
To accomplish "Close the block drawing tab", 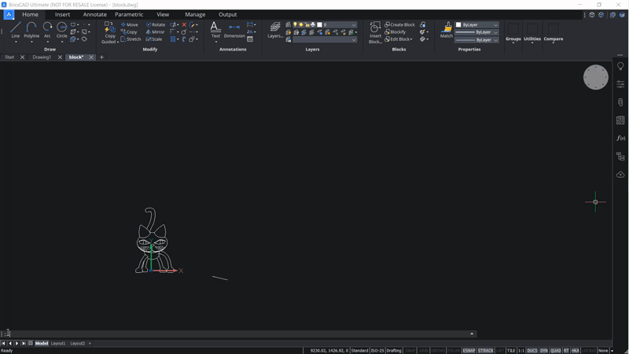I will pyautogui.click(x=91, y=57).
